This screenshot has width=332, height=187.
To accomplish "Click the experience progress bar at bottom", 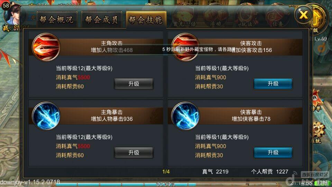I will [x=165, y=184].
